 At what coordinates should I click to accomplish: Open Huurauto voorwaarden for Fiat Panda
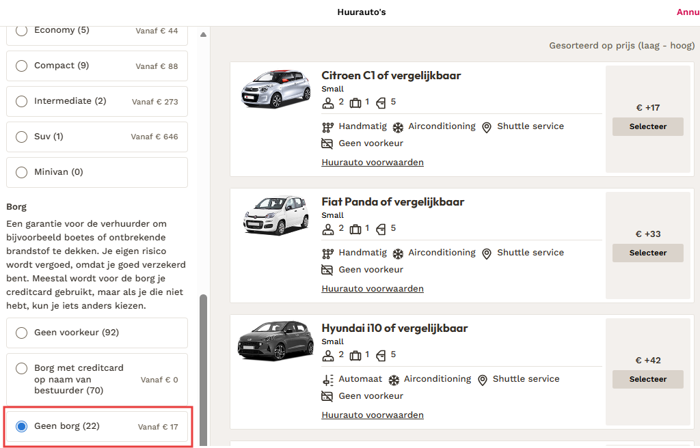pyautogui.click(x=373, y=289)
